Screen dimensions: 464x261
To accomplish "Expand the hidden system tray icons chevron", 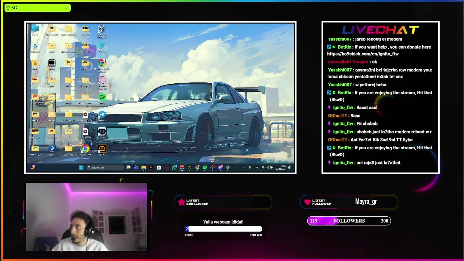I will [244, 167].
